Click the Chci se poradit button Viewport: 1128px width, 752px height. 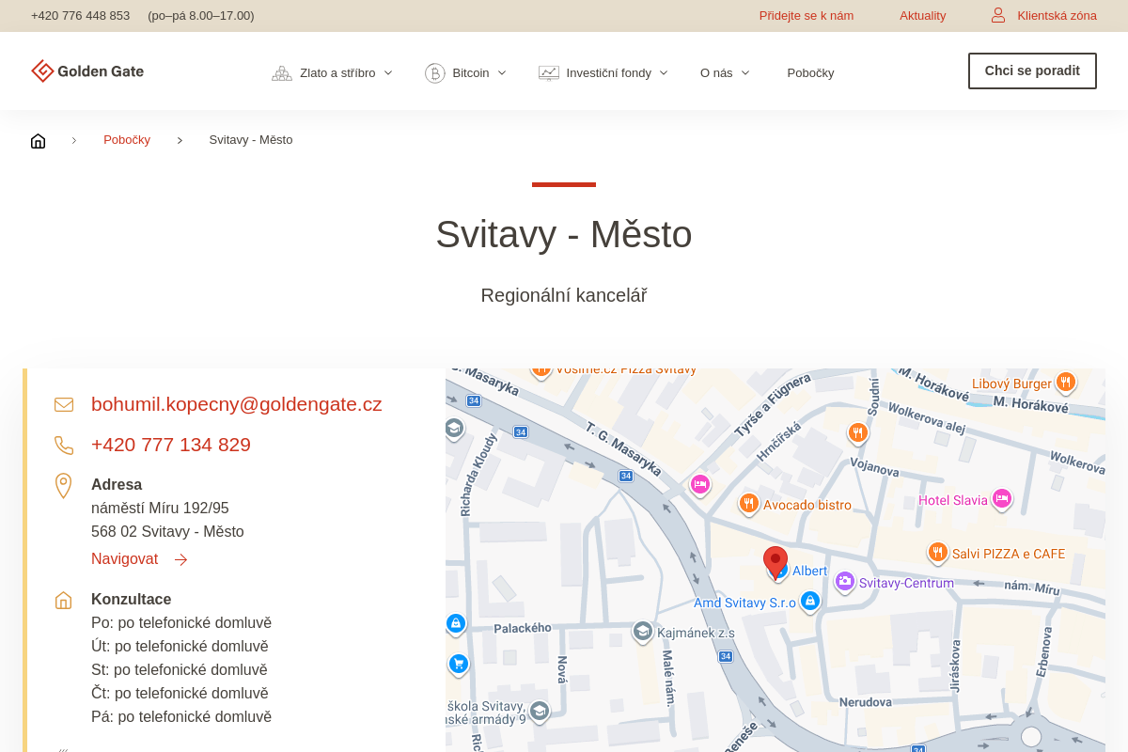pyautogui.click(x=1032, y=70)
